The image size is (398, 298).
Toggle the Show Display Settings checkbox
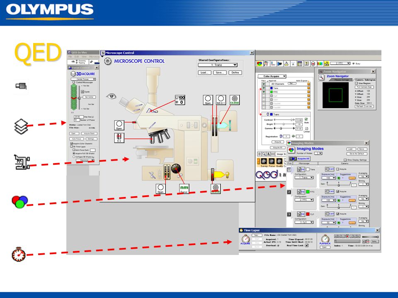coord(345,160)
